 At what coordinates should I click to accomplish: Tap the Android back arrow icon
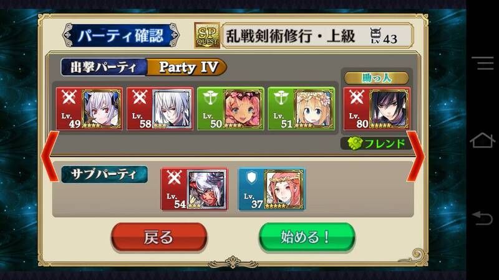482,218
